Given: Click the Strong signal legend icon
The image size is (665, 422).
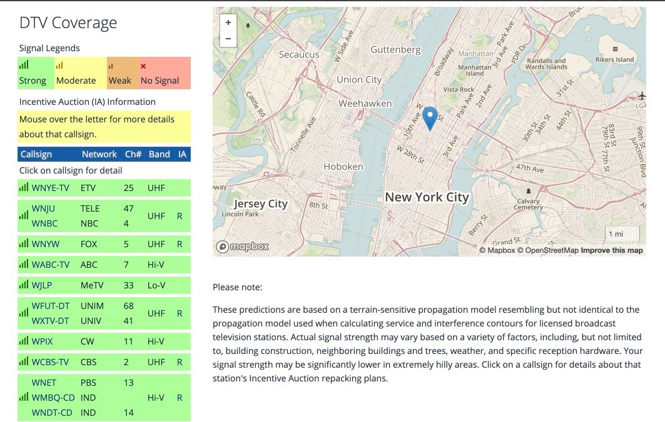Looking at the screenshot, I should tap(24, 65).
